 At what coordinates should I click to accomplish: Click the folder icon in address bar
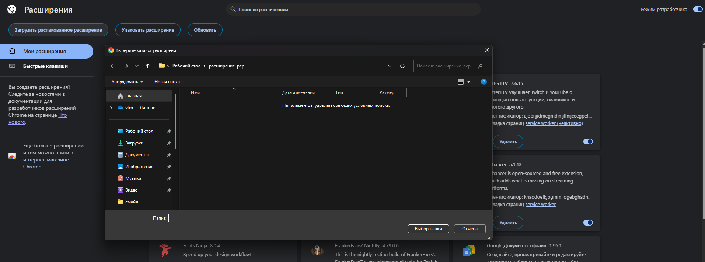pyautogui.click(x=161, y=66)
